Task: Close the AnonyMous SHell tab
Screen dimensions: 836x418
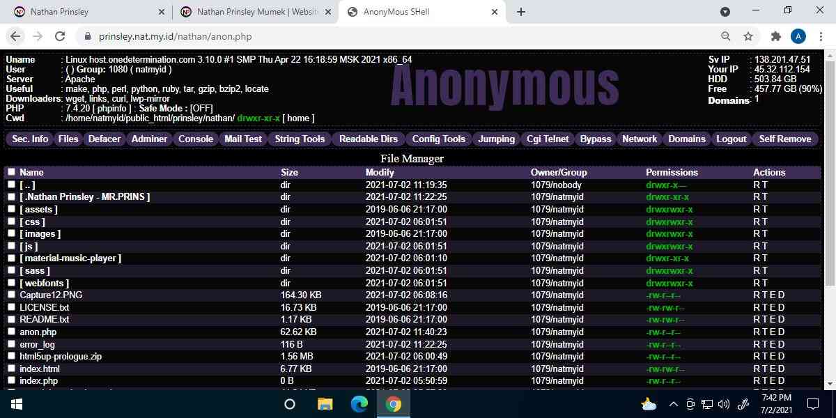Action: pyautogui.click(x=495, y=12)
